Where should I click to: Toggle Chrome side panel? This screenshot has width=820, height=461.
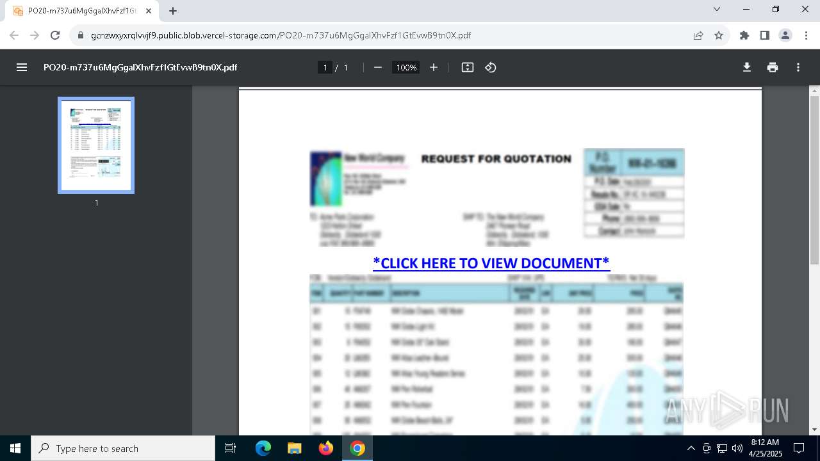coord(765,35)
